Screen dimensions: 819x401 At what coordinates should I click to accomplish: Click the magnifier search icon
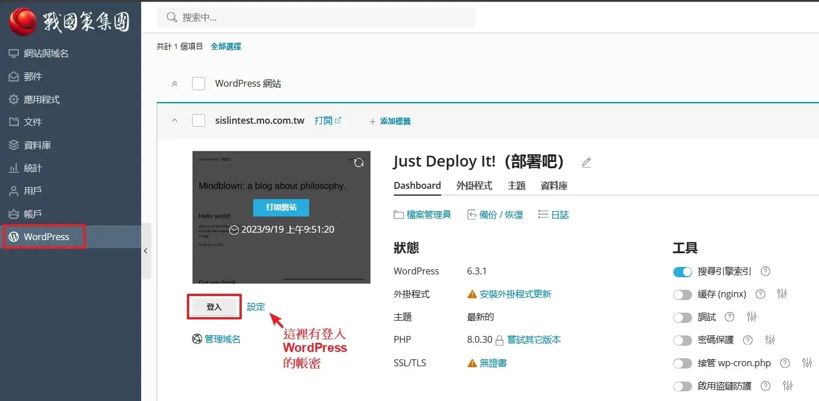(171, 18)
